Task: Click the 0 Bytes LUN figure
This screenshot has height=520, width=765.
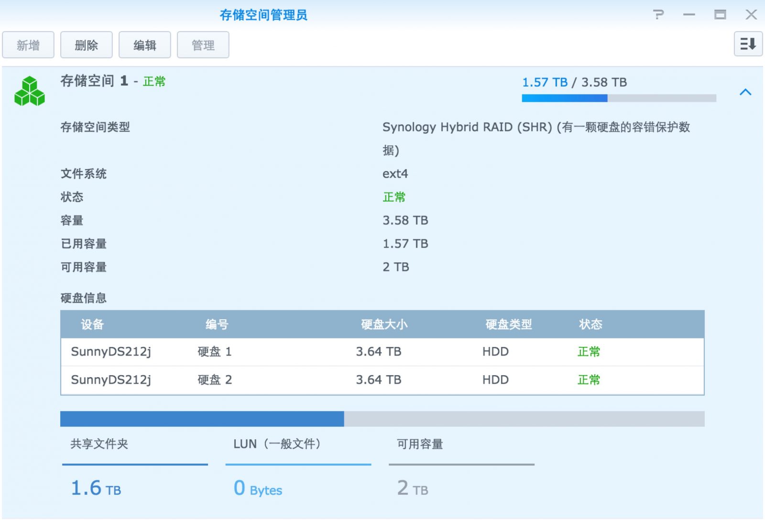Action: pyautogui.click(x=258, y=488)
